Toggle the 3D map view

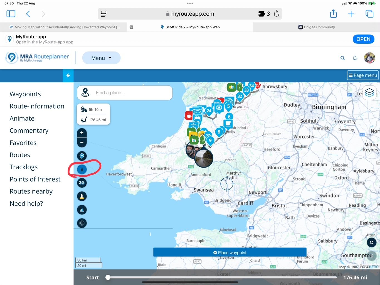(82, 183)
